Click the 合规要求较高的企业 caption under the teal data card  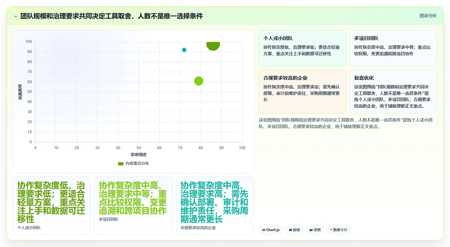(198, 228)
